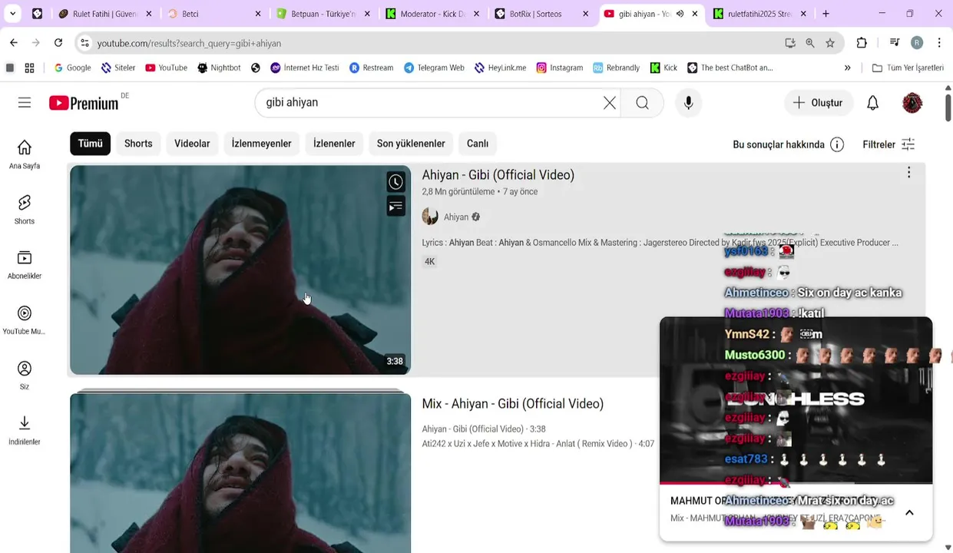Screen dimensions: 953x553
Task: Open notifications bell
Action: [872, 103]
